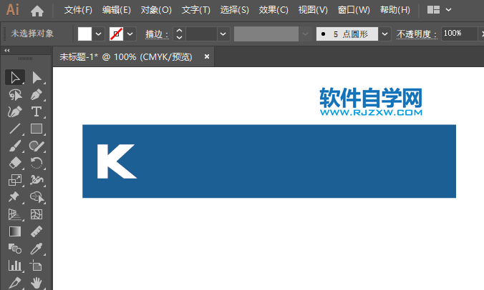Click the white fill color swatch
Image resolution: width=484 pixels, height=290 pixels.
tap(84, 34)
